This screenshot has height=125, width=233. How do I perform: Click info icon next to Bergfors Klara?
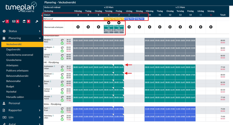click(x=52, y=39)
